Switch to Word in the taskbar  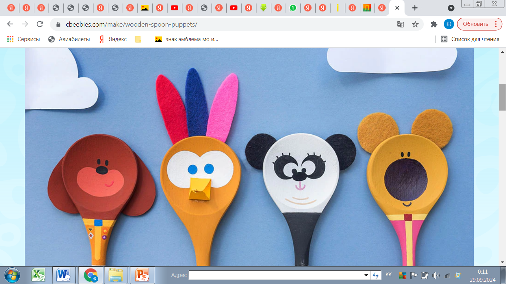(x=64, y=275)
